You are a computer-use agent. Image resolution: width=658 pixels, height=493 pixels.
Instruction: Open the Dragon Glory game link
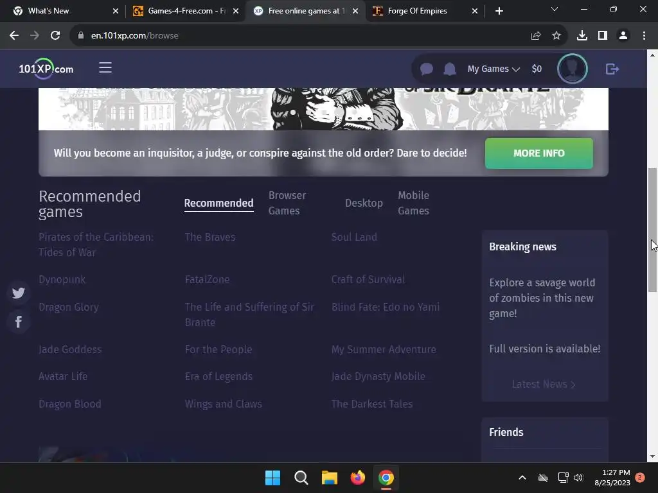[x=69, y=307]
